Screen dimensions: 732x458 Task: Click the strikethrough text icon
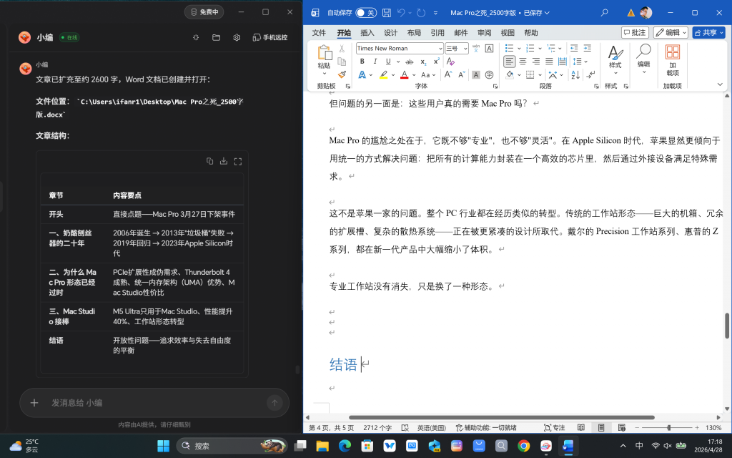[410, 62]
